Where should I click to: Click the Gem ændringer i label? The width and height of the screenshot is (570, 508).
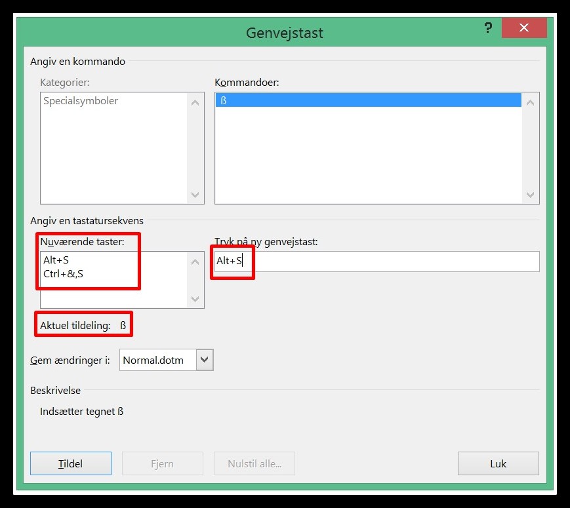[x=70, y=360]
